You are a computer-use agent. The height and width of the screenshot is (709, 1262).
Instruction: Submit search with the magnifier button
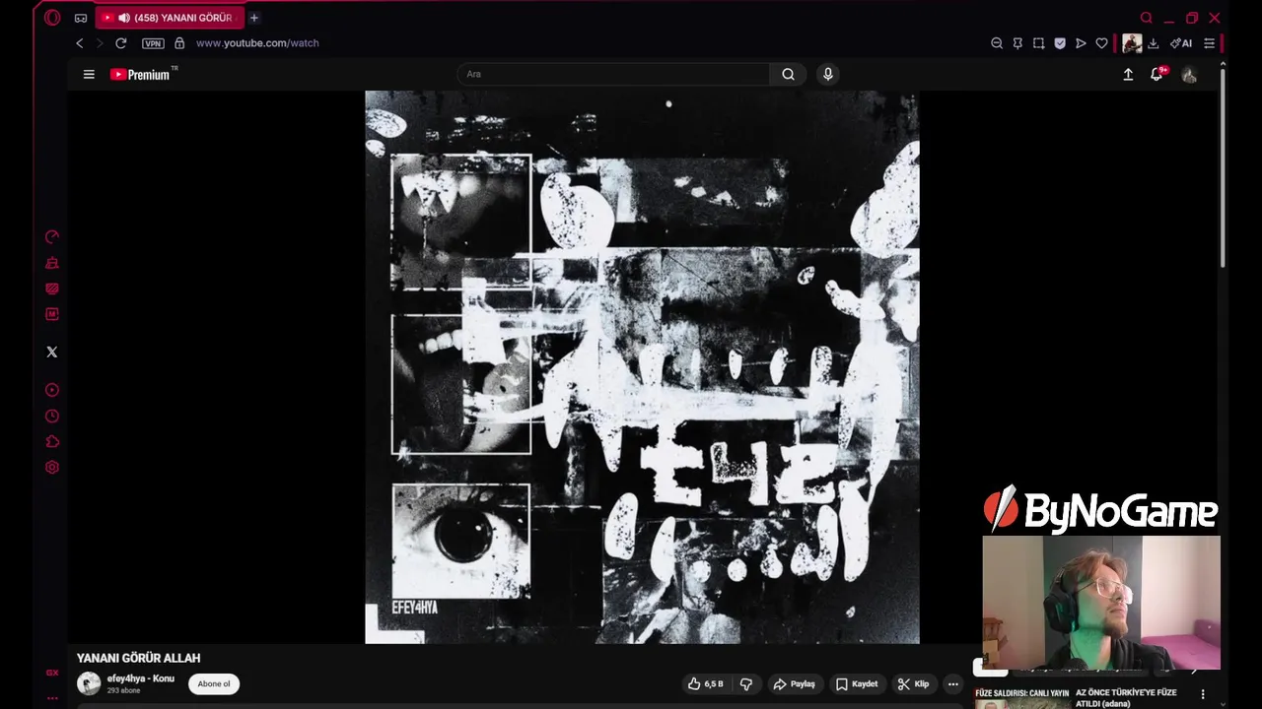coord(788,74)
